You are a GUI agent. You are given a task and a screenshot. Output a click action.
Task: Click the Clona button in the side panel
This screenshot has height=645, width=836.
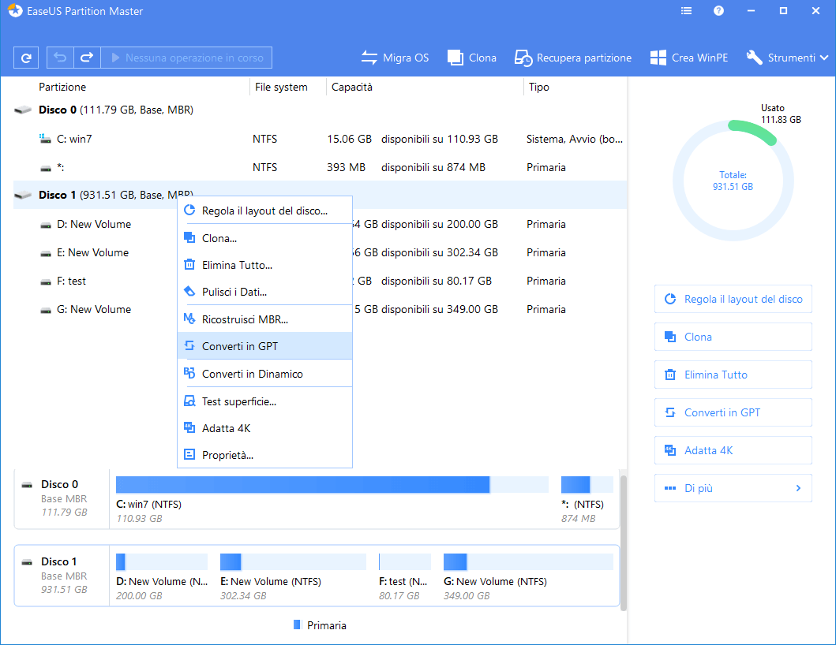pyautogui.click(x=733, y=337)
